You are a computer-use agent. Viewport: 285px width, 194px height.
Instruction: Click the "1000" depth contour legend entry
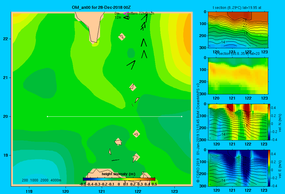point(34,180)
